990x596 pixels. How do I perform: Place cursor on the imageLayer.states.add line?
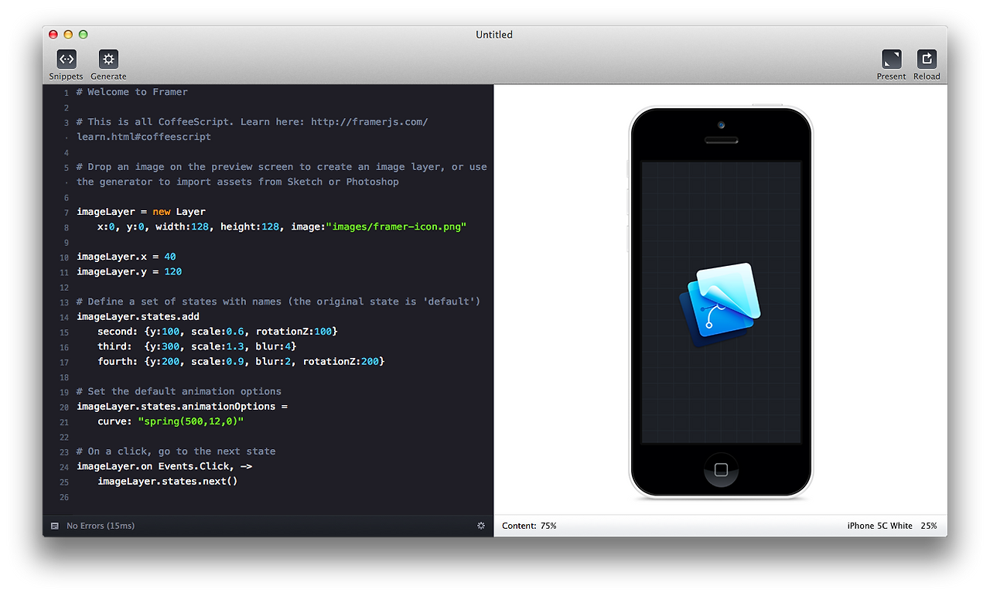coord(138,316)
